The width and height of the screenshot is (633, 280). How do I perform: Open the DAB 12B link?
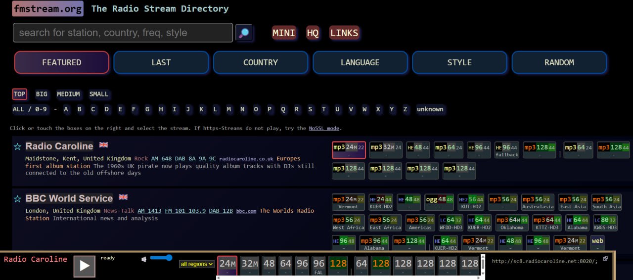coord(221,211)
